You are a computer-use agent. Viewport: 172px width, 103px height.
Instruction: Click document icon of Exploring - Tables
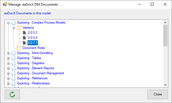pyautogui.click(x=14, y=58)
